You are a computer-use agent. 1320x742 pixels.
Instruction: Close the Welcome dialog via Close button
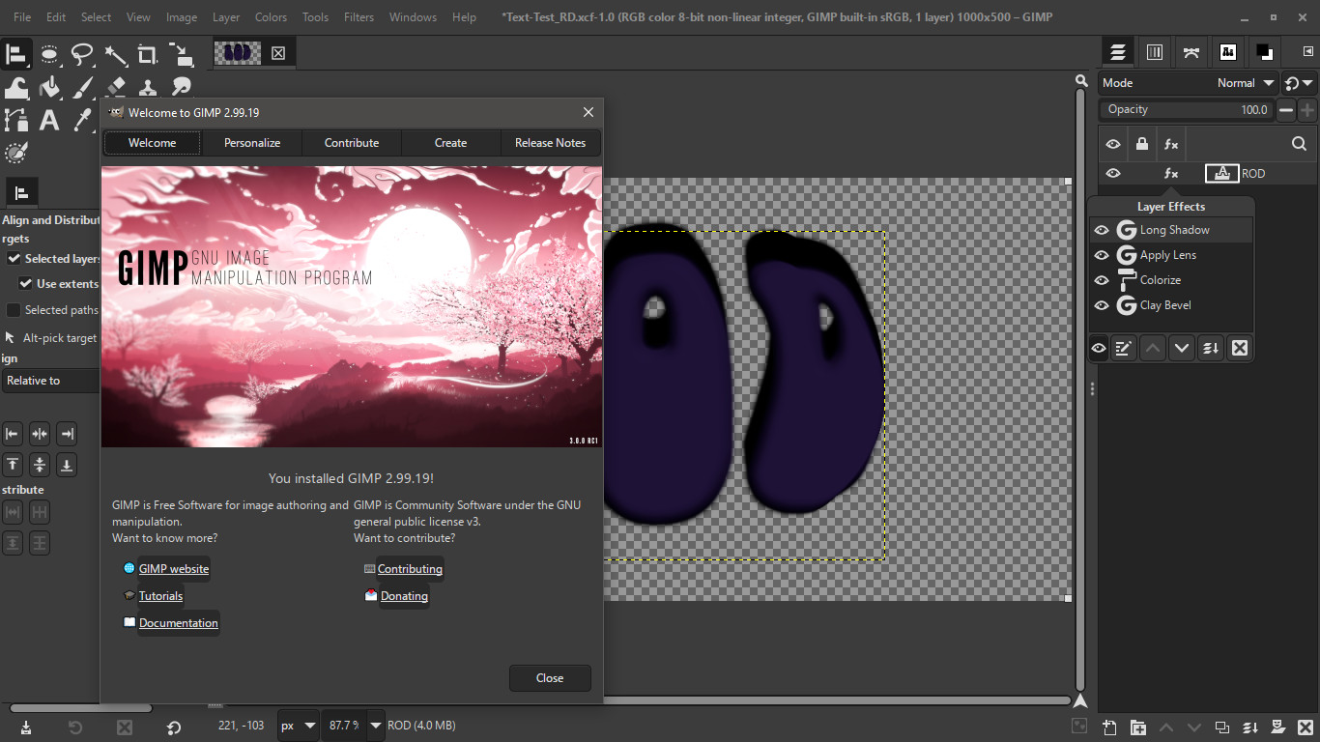(549, 677)
